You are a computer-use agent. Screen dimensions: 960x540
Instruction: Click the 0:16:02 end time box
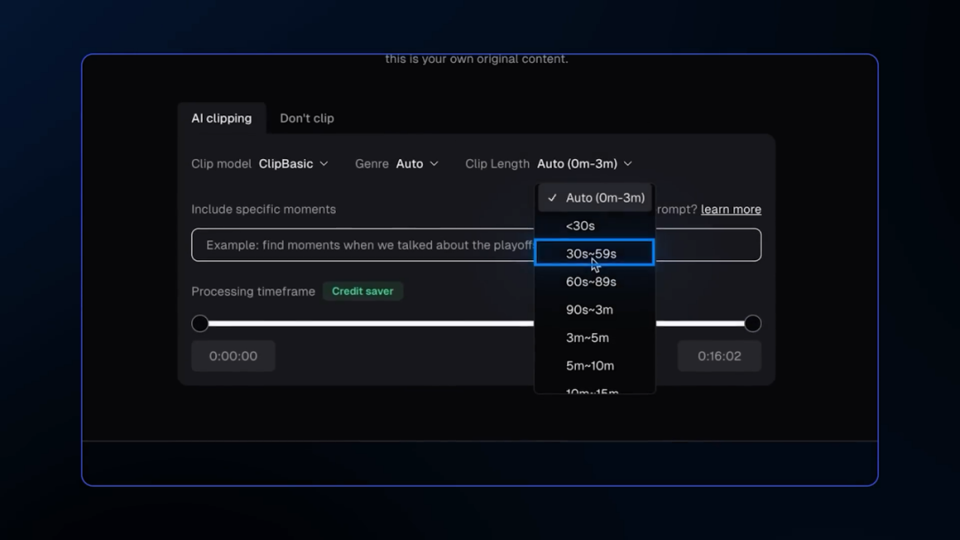click(x=719, y=356)
